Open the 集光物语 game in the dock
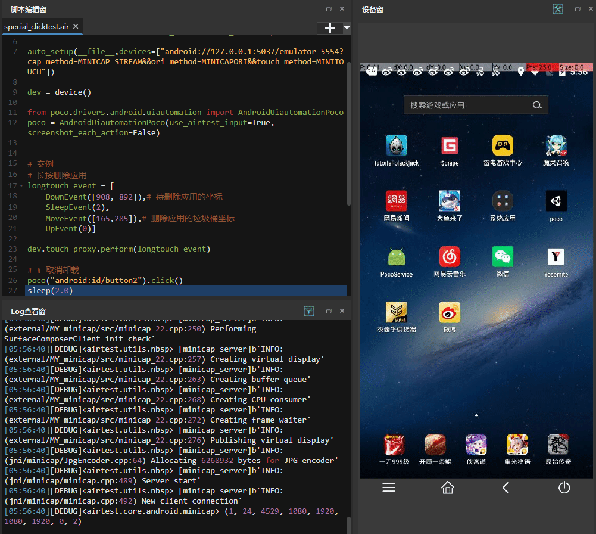The width and height of the screenshot is (596, 534). [x=517, y=445]
